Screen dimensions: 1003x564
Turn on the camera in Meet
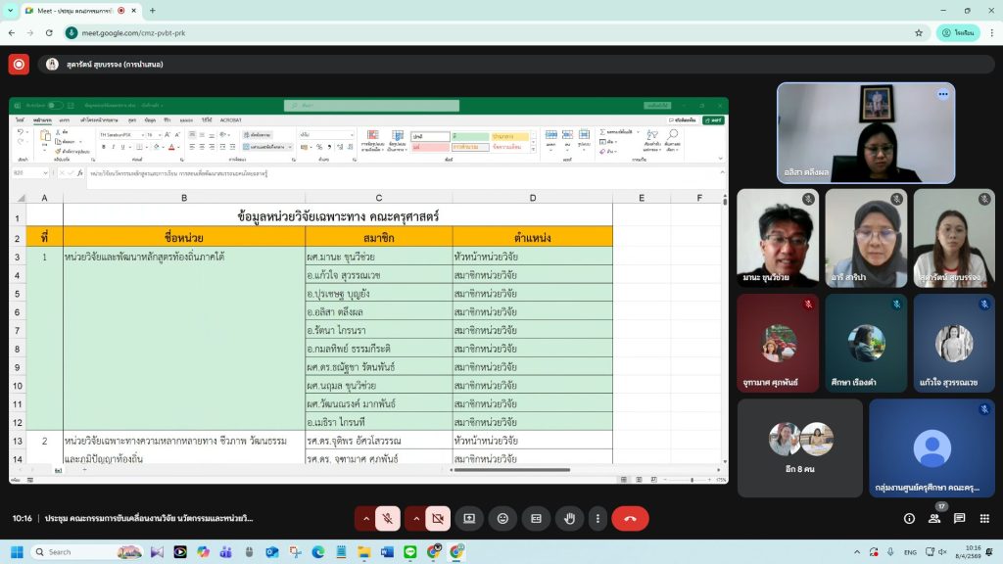point(438,519)
